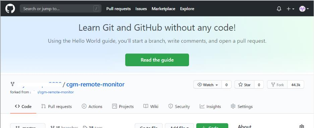Expand the plus create-new menu
Viewport: 314px width, 128px height.
pos(290,9)
